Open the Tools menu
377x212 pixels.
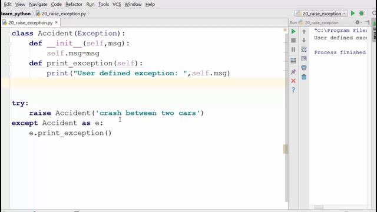tap(104, 4)
